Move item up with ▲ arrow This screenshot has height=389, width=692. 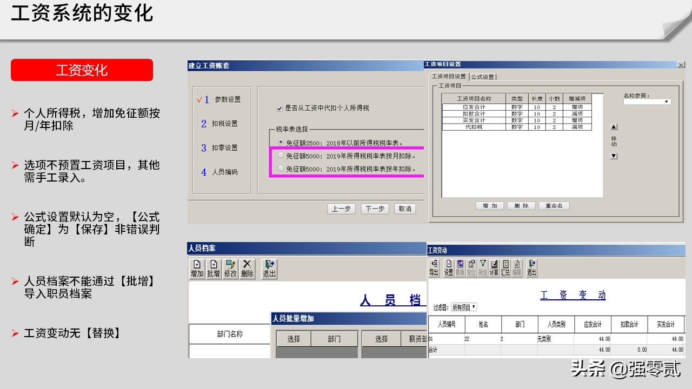614,127
